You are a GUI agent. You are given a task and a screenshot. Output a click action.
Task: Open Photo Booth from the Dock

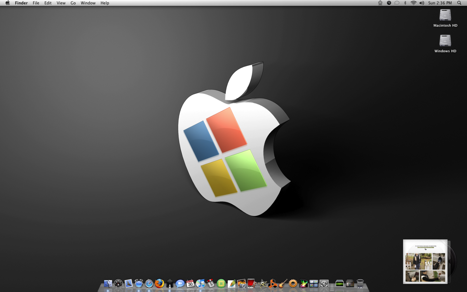tap(252, 284)
